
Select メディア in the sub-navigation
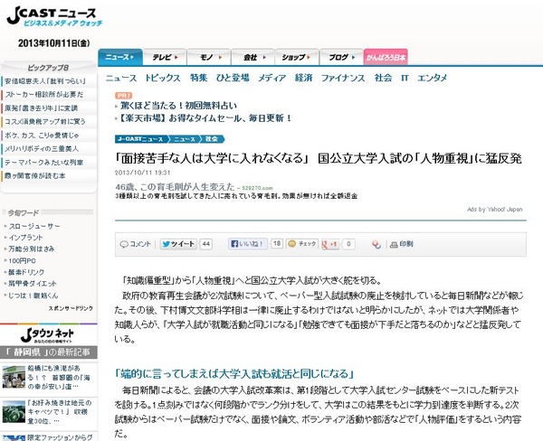(271, 78)
